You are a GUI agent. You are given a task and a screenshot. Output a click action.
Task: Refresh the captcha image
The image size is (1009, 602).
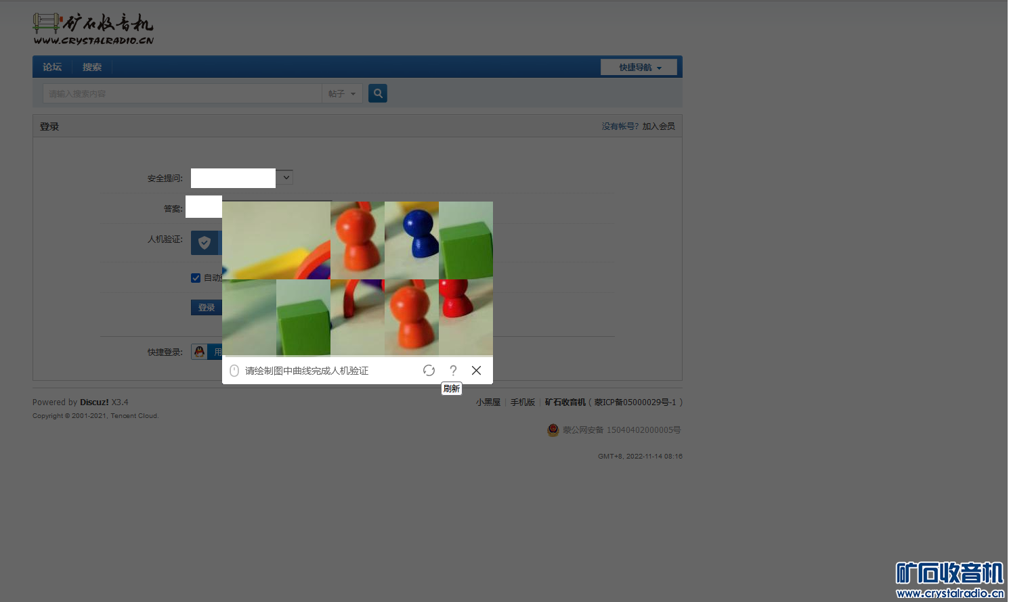429,371
